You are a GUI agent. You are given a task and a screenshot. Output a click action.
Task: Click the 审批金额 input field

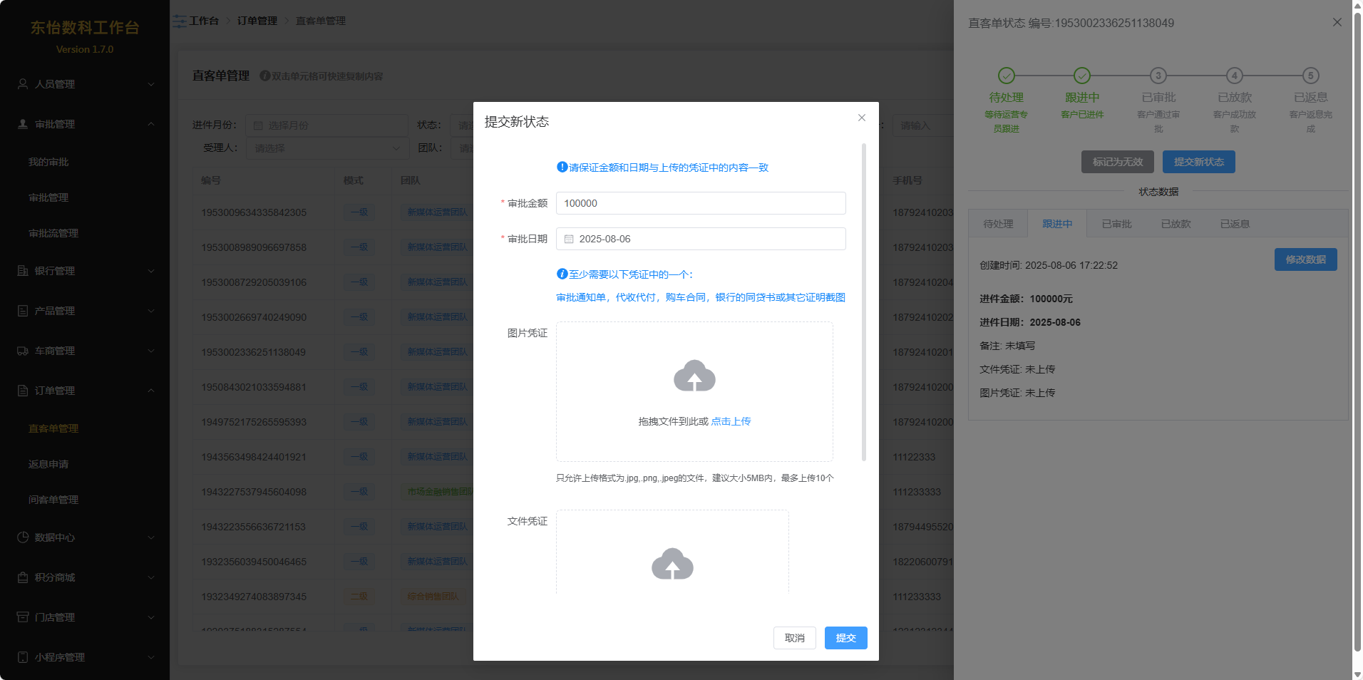pyautogui.click(x=700, y=203)
